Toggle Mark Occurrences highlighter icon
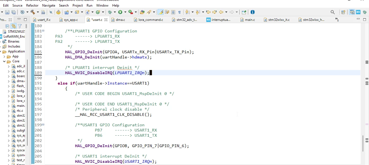The image size is (369, 165). click(160, 12)
